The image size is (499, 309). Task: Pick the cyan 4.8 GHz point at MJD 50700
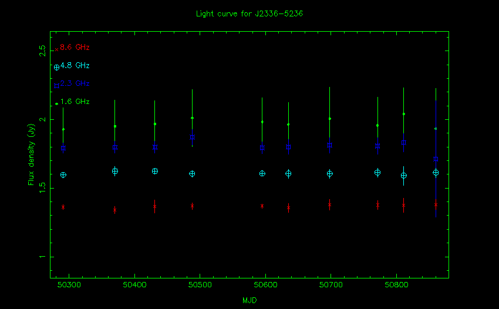tap(330, 174)
